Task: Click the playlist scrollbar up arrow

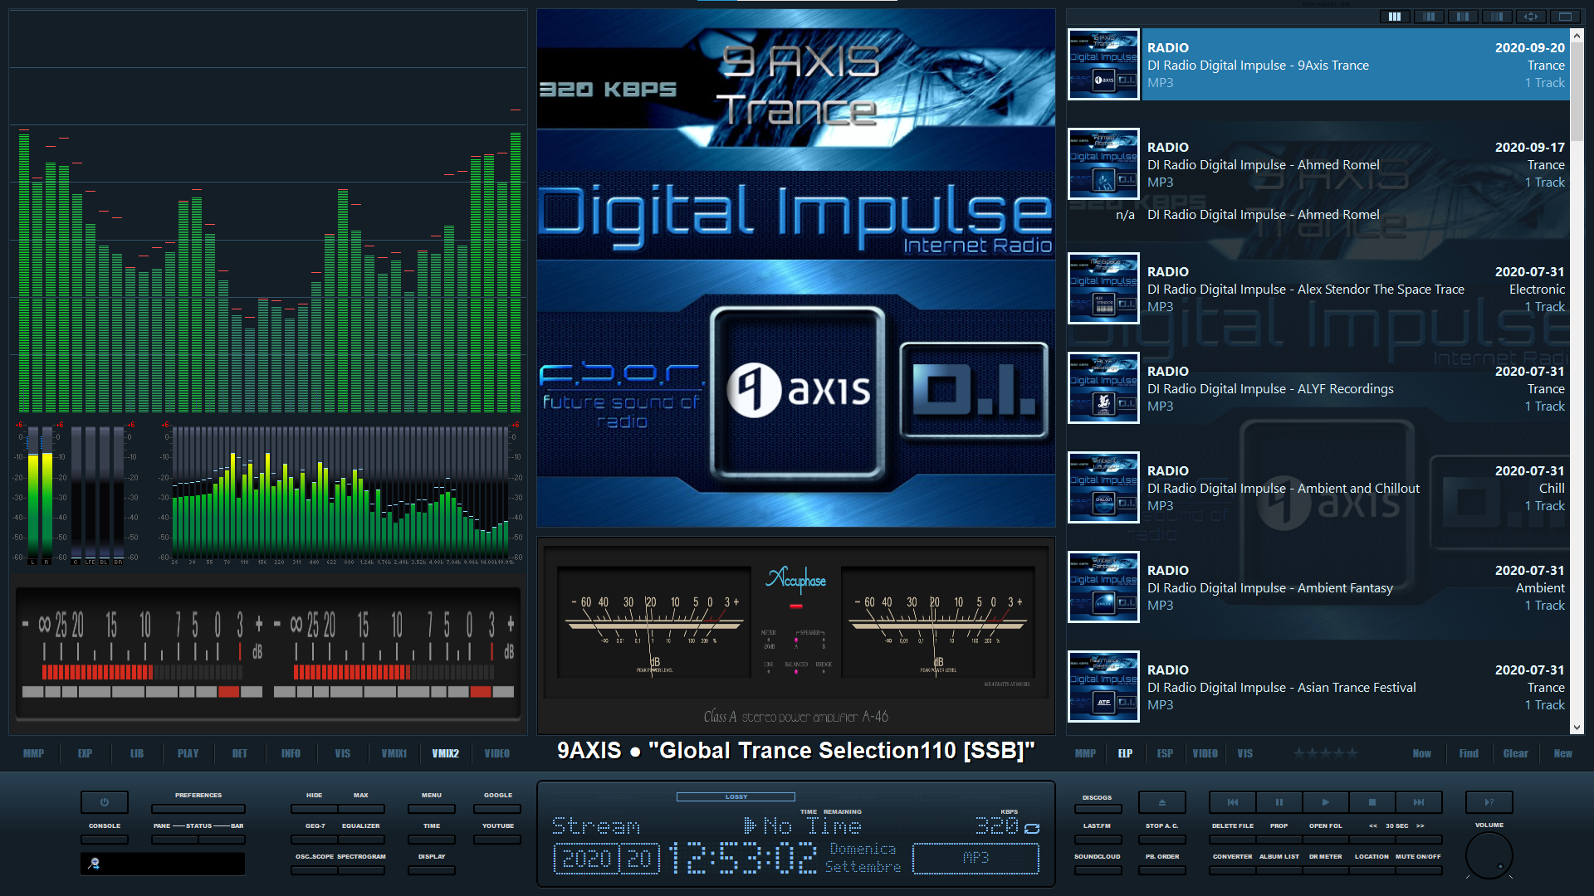Action: (x=1577, y=36)
